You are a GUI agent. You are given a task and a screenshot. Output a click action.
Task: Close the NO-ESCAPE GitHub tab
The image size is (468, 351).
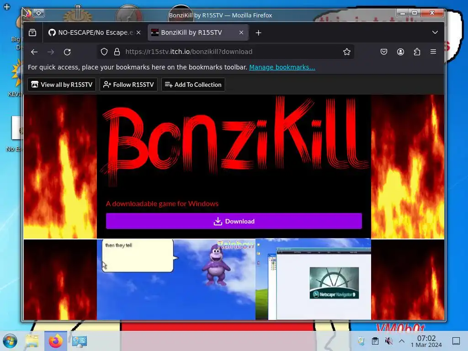click(138, 32)
